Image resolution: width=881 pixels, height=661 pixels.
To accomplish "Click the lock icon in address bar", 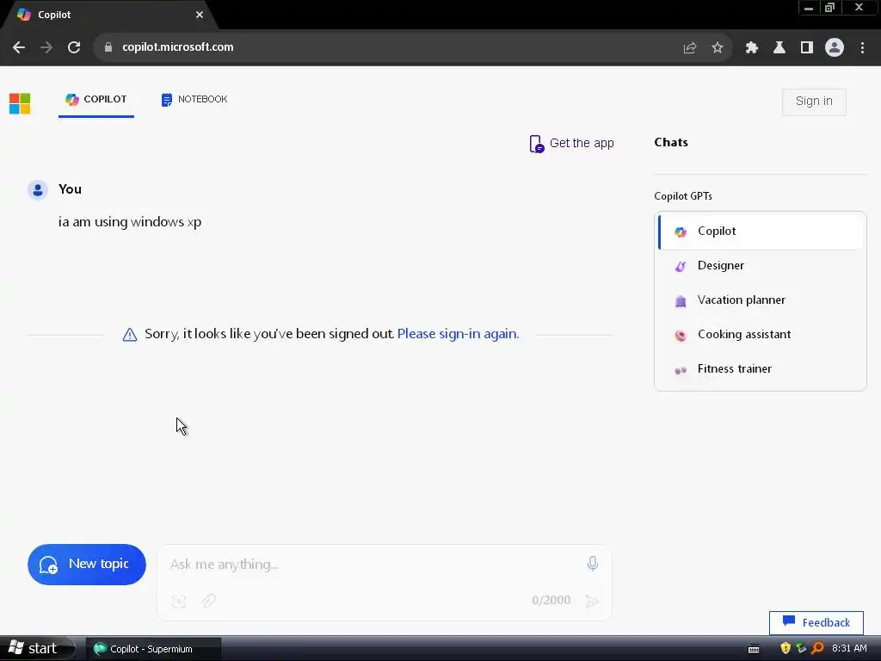I will click(108, 47).
